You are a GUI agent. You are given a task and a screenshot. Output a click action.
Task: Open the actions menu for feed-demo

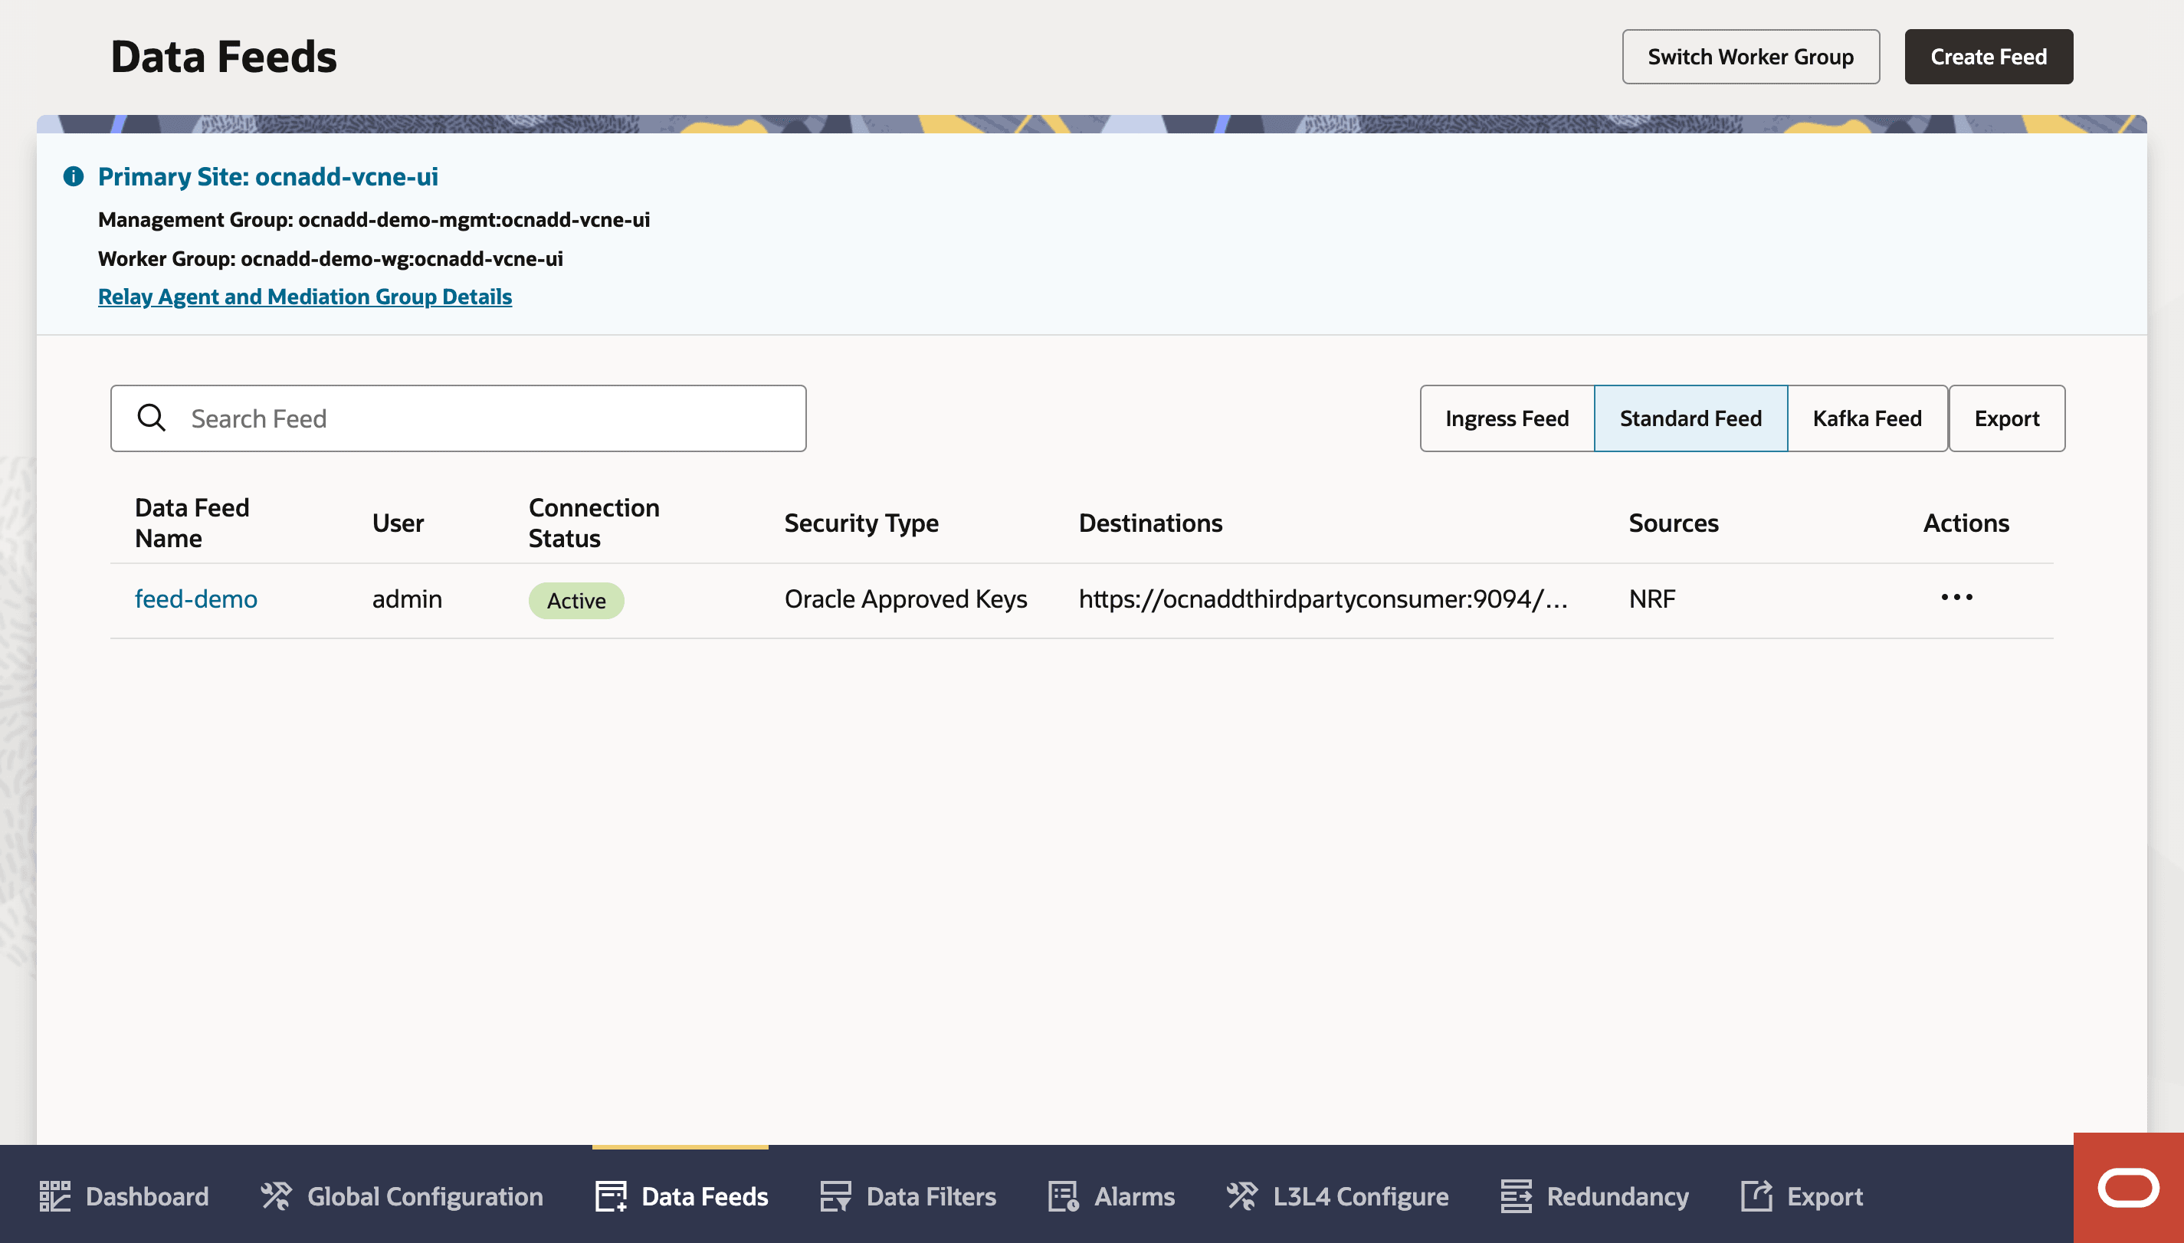click(1956, 599)
